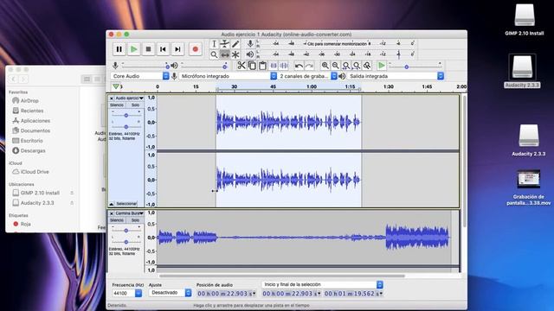The height and width of the screenshot is (311, 554).
Task: Click the Paste clipboard icon
Action: click(x=262, y=66)
